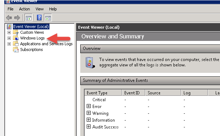220x136 pixels.
Task: Expand the Custom Views tree node
Action: (x=9, y=32)
